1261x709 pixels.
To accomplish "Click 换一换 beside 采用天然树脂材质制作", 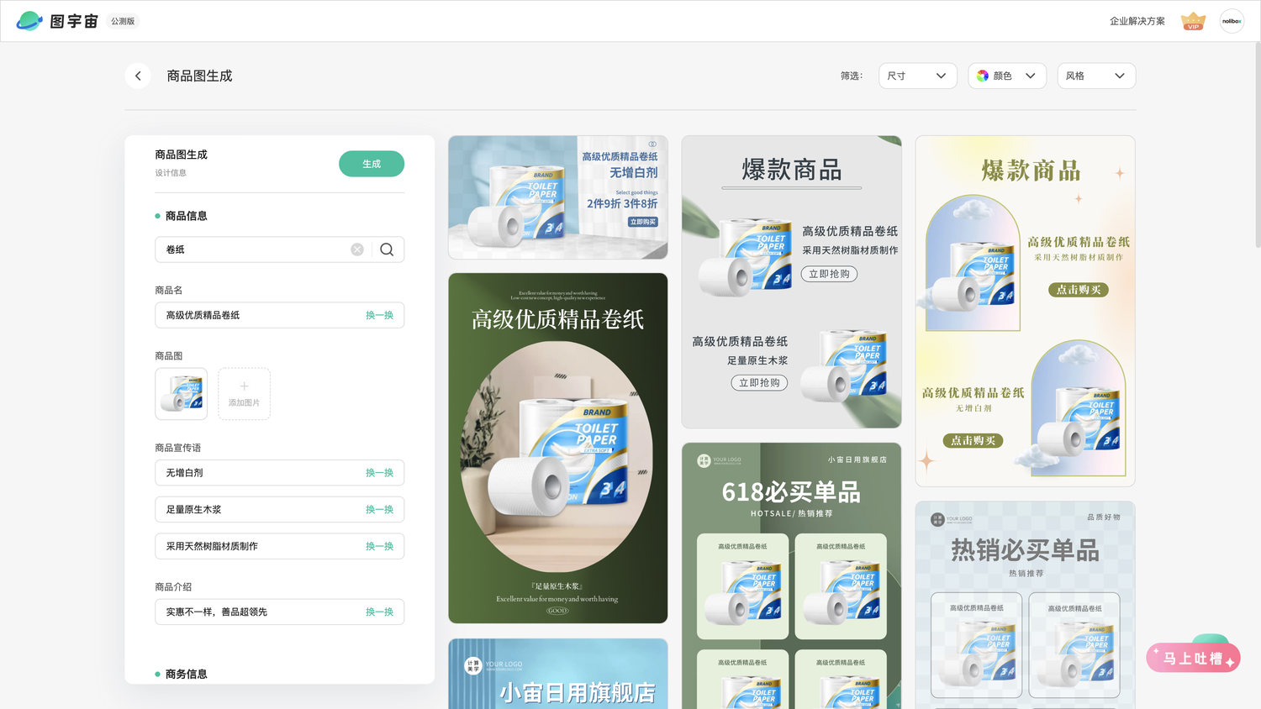I will coord(379,546).
